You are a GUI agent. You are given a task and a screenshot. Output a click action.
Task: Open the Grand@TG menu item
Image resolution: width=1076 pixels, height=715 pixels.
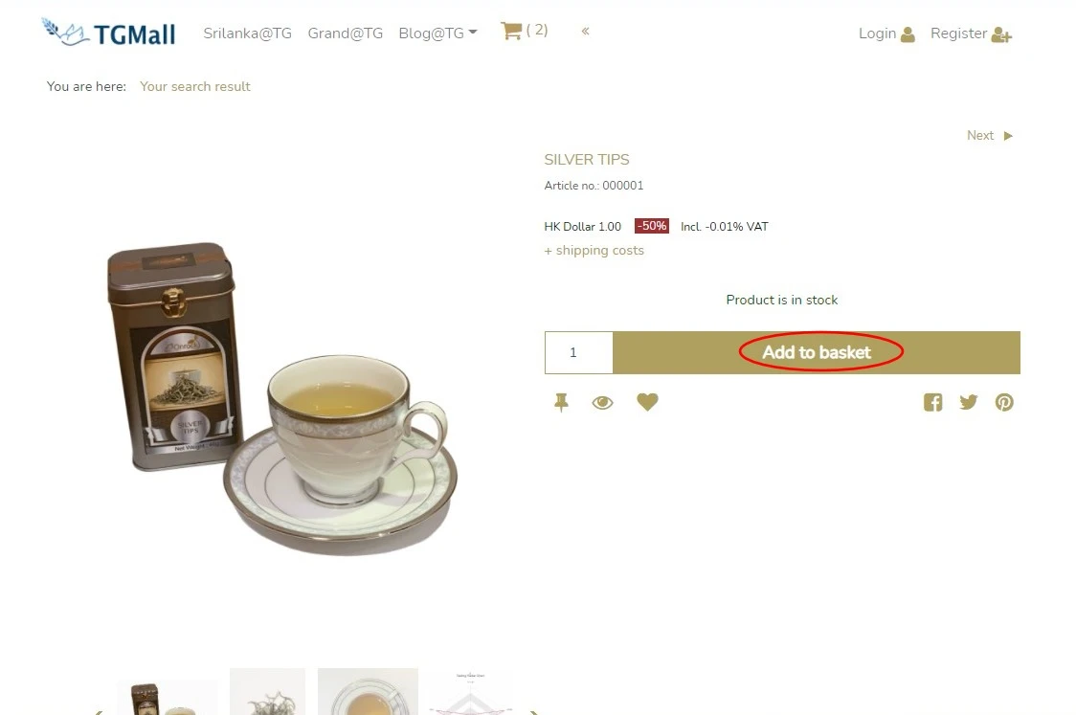point(346,33)
